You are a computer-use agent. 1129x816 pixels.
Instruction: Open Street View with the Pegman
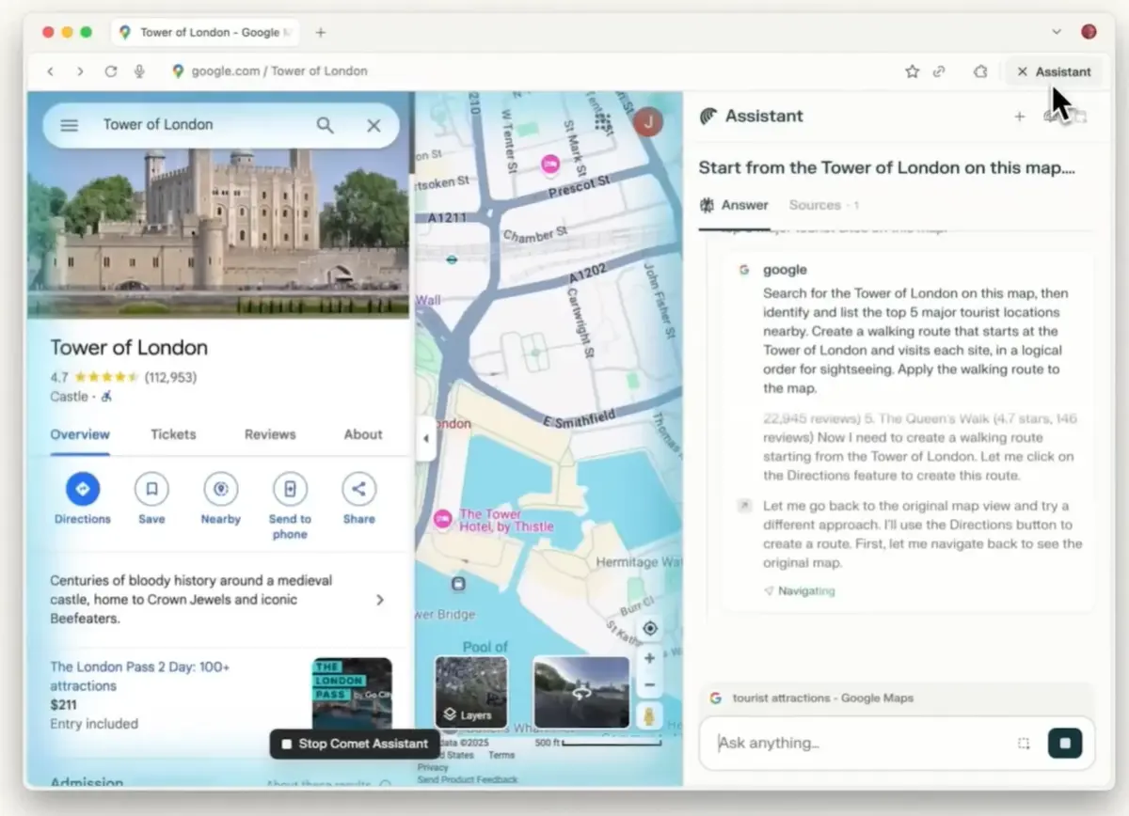[649, 716]
